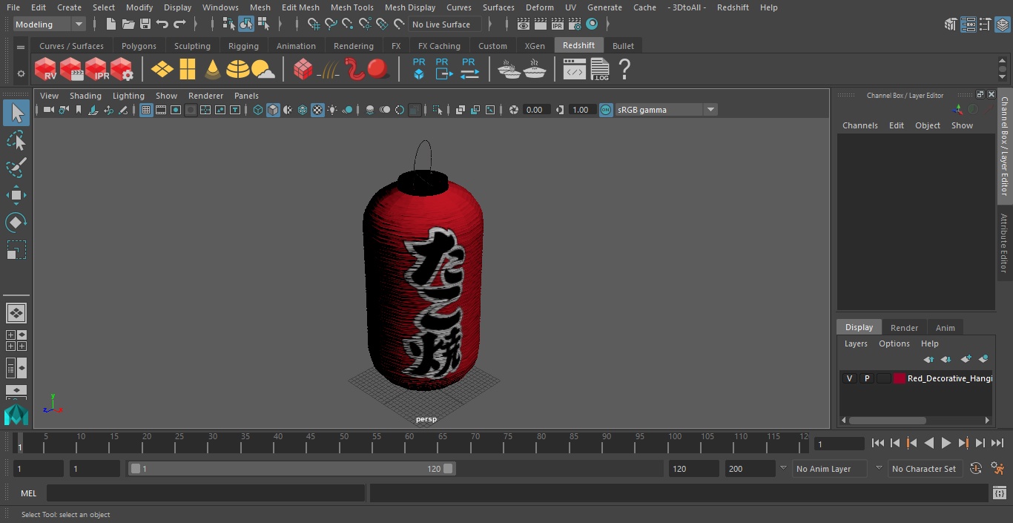The width and height of the screenshot is (1013, 523).
Task: Activate the Paint Selection tool
Action: click(16, 168)
